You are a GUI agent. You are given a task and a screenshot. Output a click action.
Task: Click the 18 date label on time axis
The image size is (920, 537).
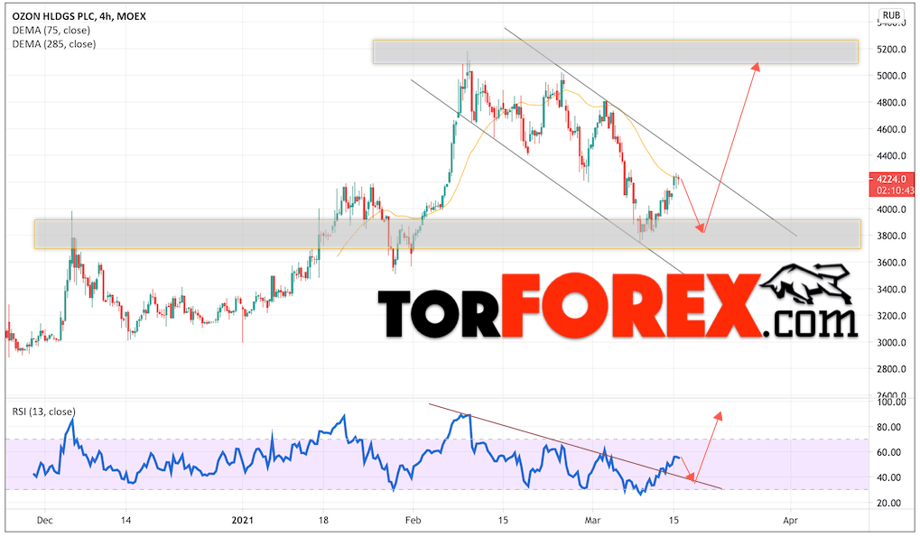click(x=323, y=520)
